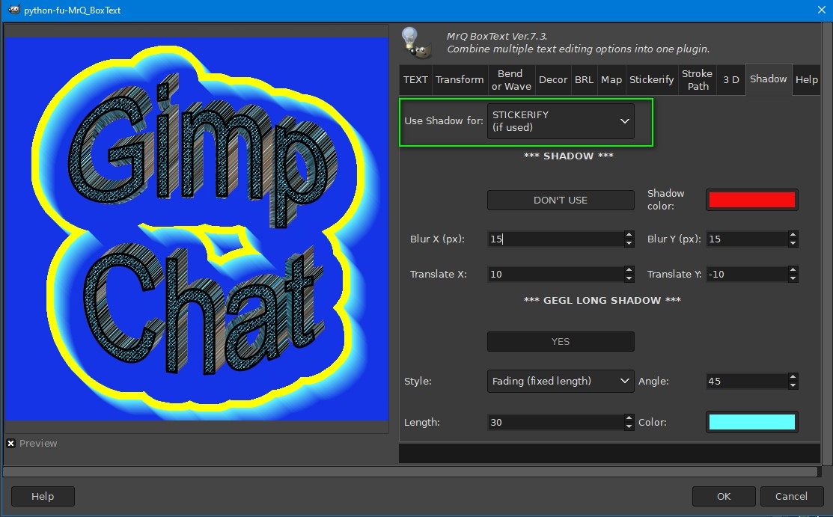Increase Translate X with up arrow
The image size is (833, 517).
pos(629,269)
